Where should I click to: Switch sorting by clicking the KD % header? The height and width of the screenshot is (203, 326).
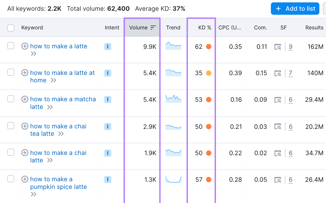coord(205,27)
